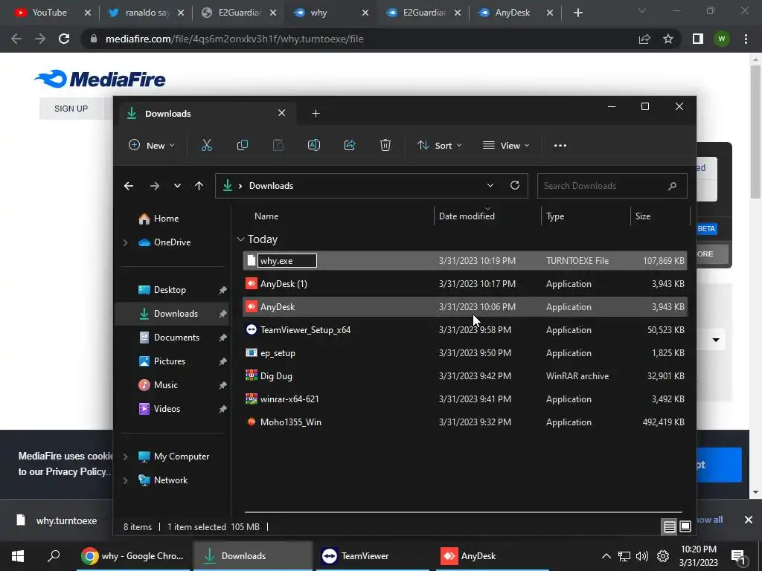Viewport: 762px width, 571px height.
Task: Select the Dig Dug archive
Action: [465, 376]
